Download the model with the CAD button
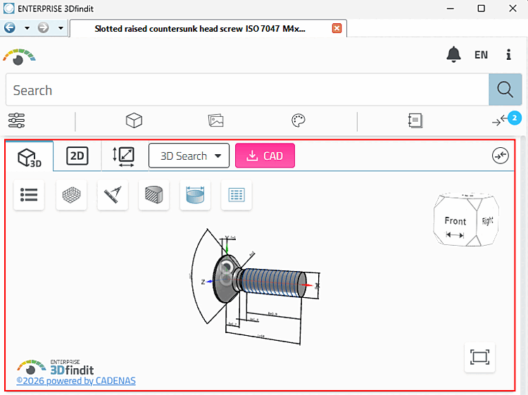Image resolution: width=528 pixels, height=395 pixels. tap(265, 156)
